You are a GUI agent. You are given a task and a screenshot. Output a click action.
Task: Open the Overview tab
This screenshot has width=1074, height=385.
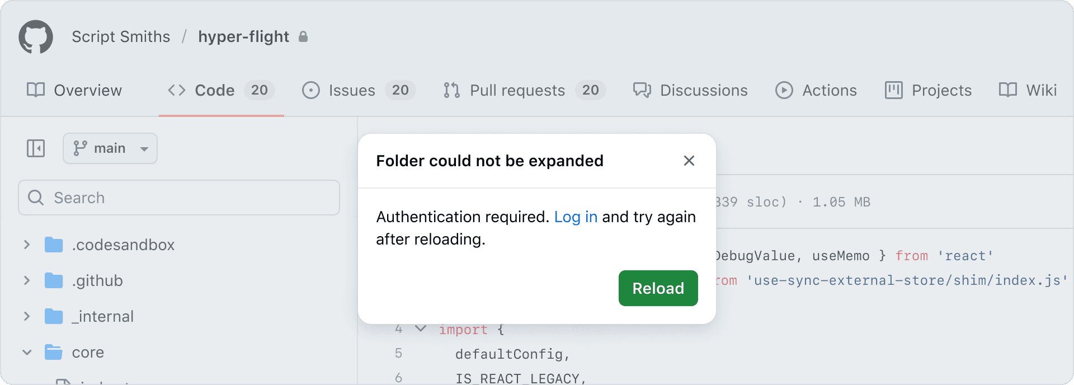click(74, 90)
